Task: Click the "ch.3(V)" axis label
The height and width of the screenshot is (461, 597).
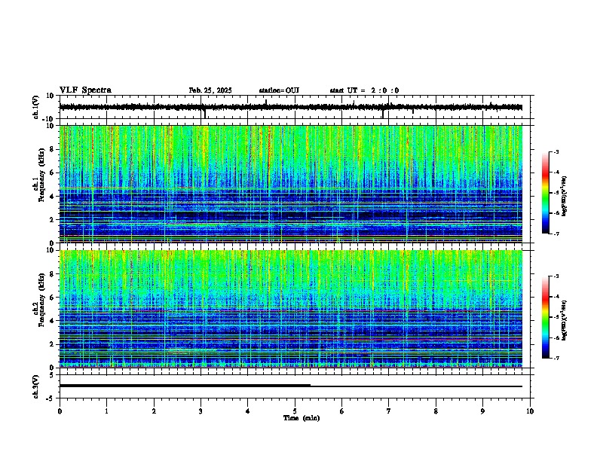Action: tap(36, 386)
